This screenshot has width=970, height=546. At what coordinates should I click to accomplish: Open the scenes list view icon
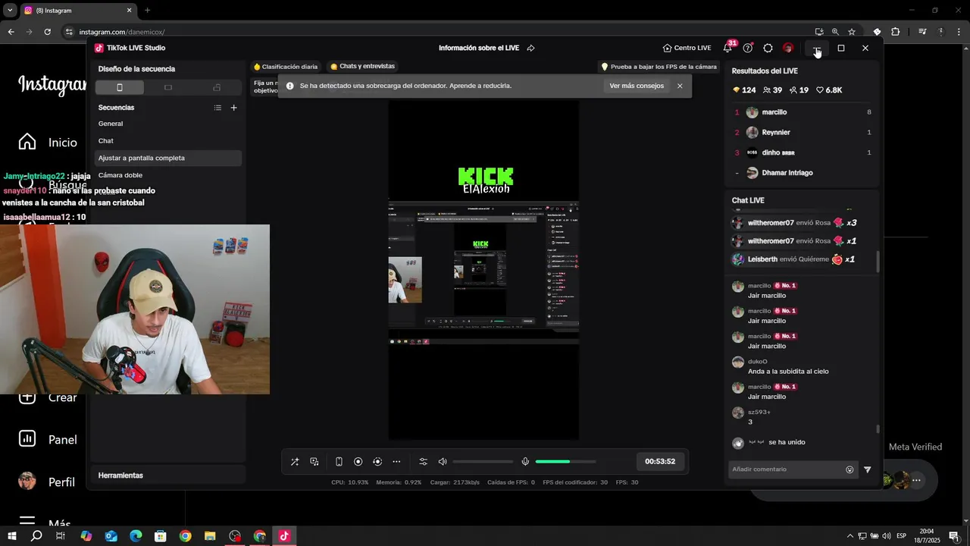pos(217,108)
